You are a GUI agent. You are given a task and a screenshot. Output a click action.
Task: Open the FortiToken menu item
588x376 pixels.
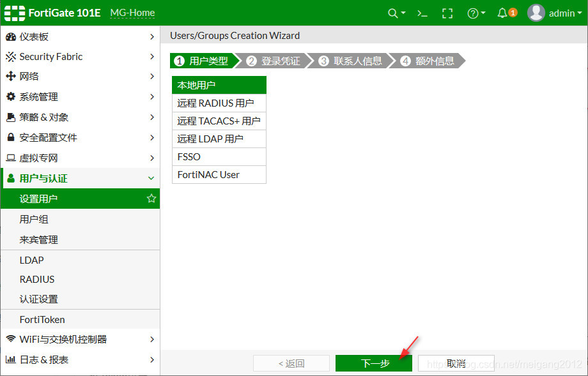[81, 319]
